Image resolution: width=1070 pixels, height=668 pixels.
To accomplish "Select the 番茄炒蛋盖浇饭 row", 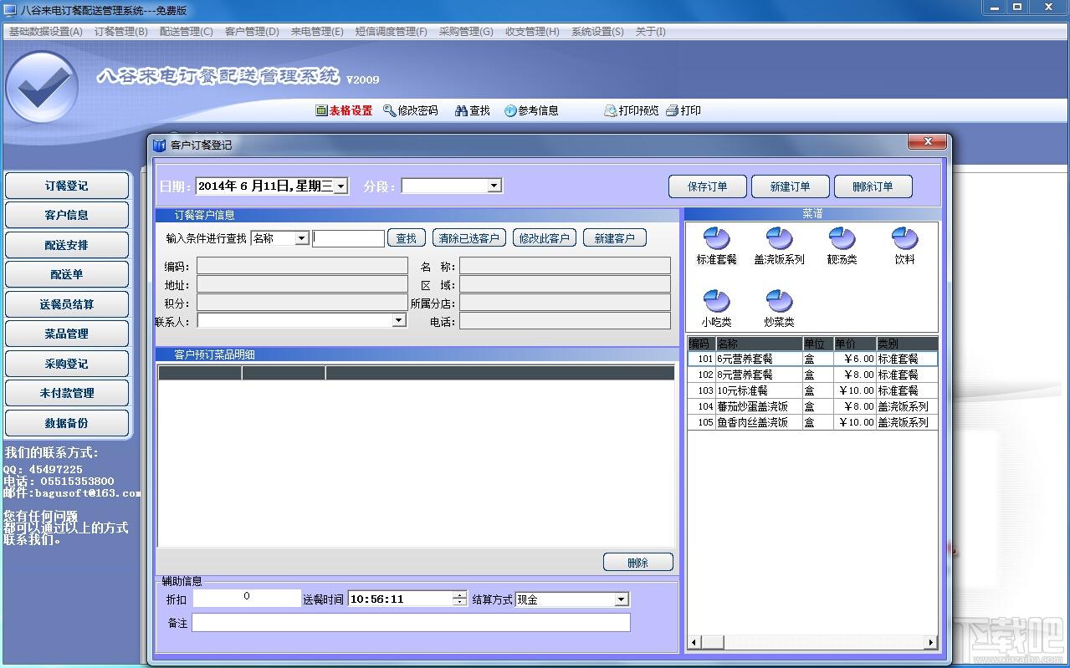I will point(812,406).
